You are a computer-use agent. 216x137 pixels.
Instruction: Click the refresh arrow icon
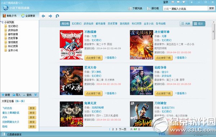click(57, 16)
